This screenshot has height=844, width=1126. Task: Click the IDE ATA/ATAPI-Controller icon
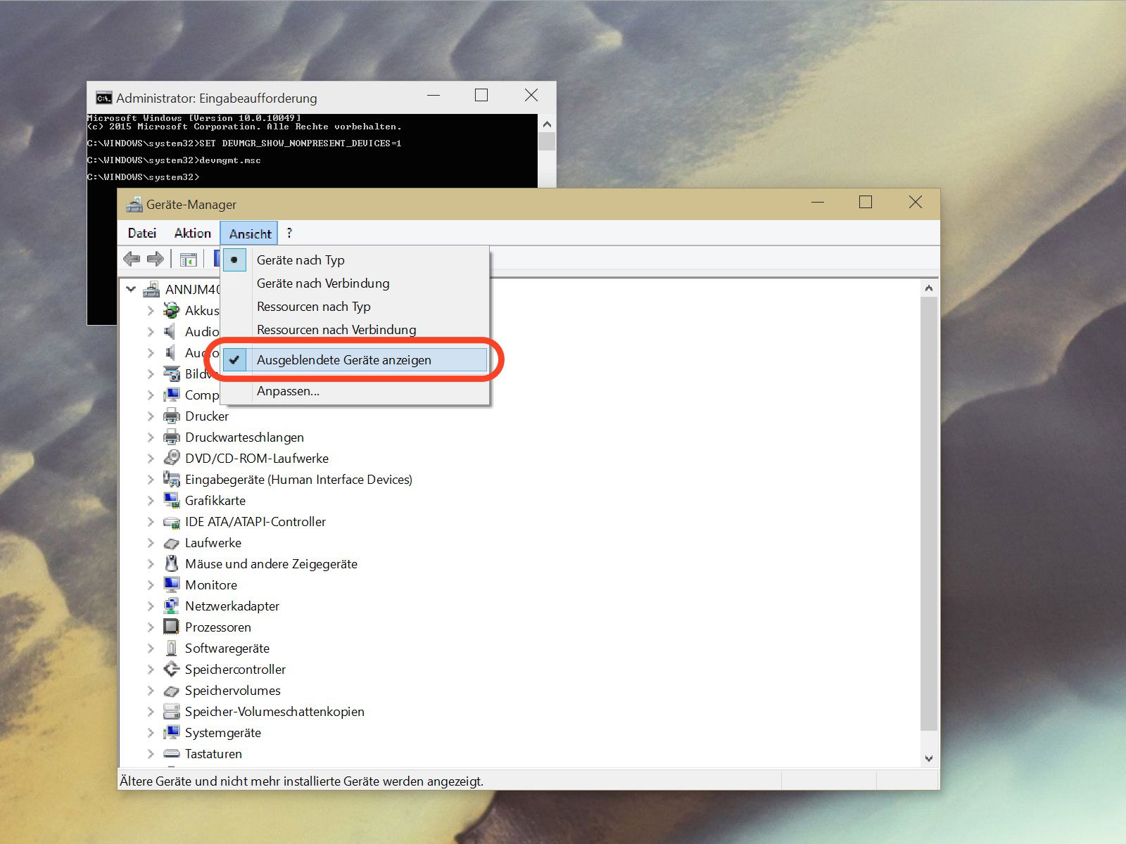pyautogui.click(x=171, y=522)
